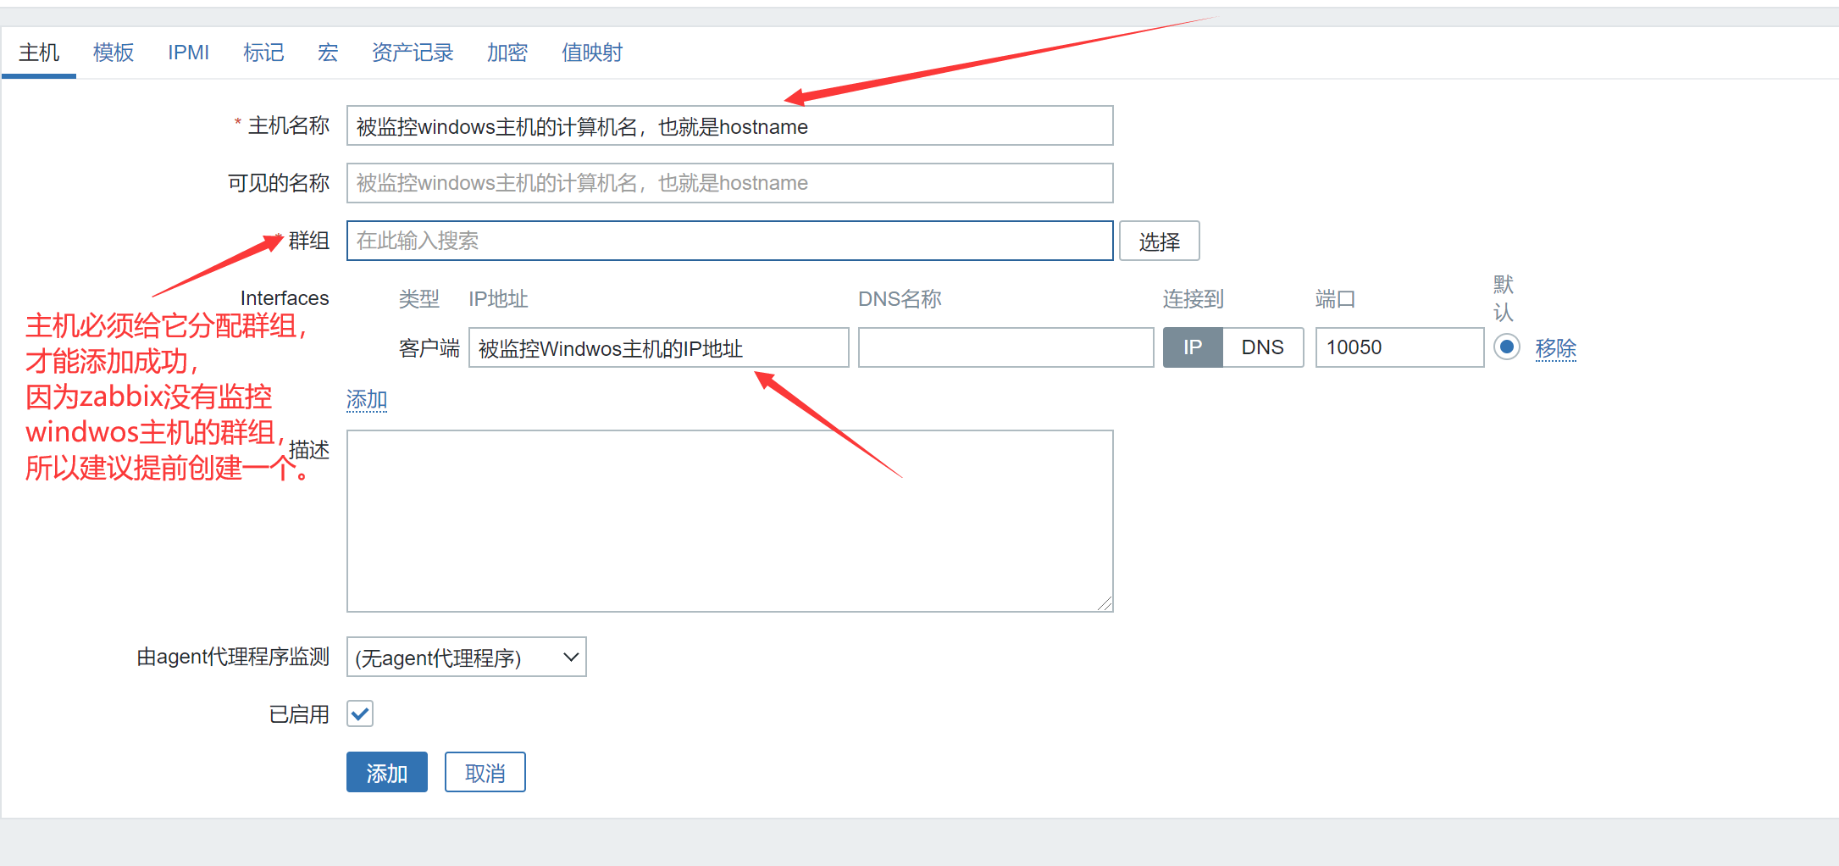Open the 由agent代理程序监测 dropdown
This screenshot has height=866, width=1839.
tap(466, 657)
